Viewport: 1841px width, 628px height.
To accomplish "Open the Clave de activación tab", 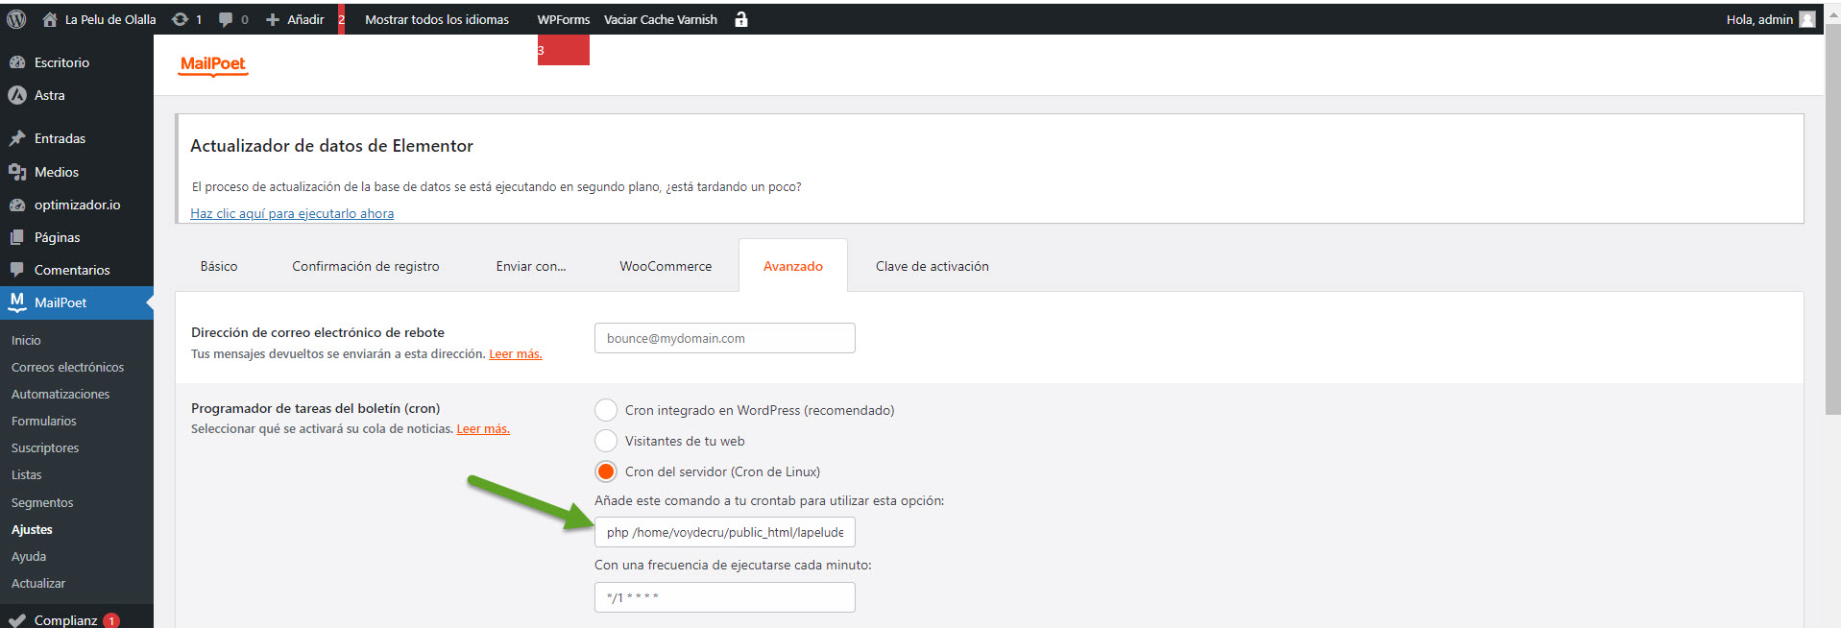I will point(933,266).
